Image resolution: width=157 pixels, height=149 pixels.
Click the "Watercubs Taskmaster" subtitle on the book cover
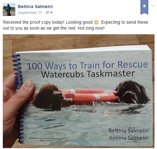[x=88, y=74]
